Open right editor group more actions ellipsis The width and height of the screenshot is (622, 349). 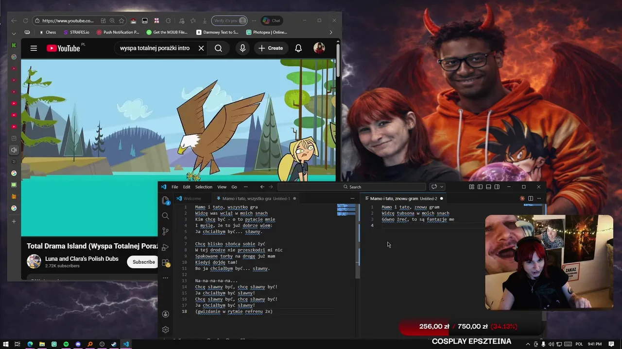click(539, 199)
